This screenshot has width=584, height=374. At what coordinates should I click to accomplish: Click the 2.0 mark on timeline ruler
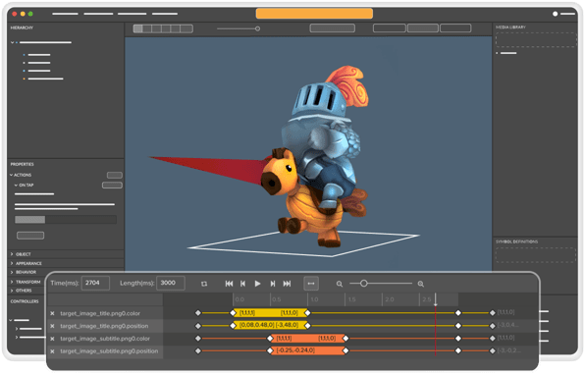point(390,299)
